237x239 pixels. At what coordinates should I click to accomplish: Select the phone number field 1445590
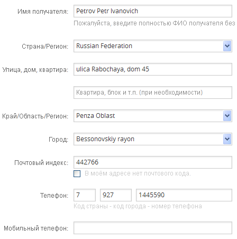click(184, 195)
